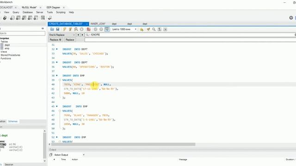Image resolution: width=296 pixels, height=166 pixels.
Task: Click the Commit transaction icon
Action: click(96, 29)
